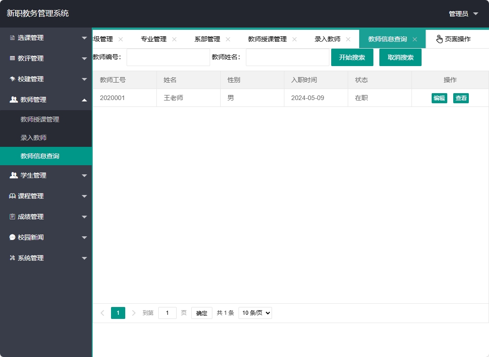Click the 开始搜索 search button
489x357 pixels.
pyautogui.click(x=352, y=57)
